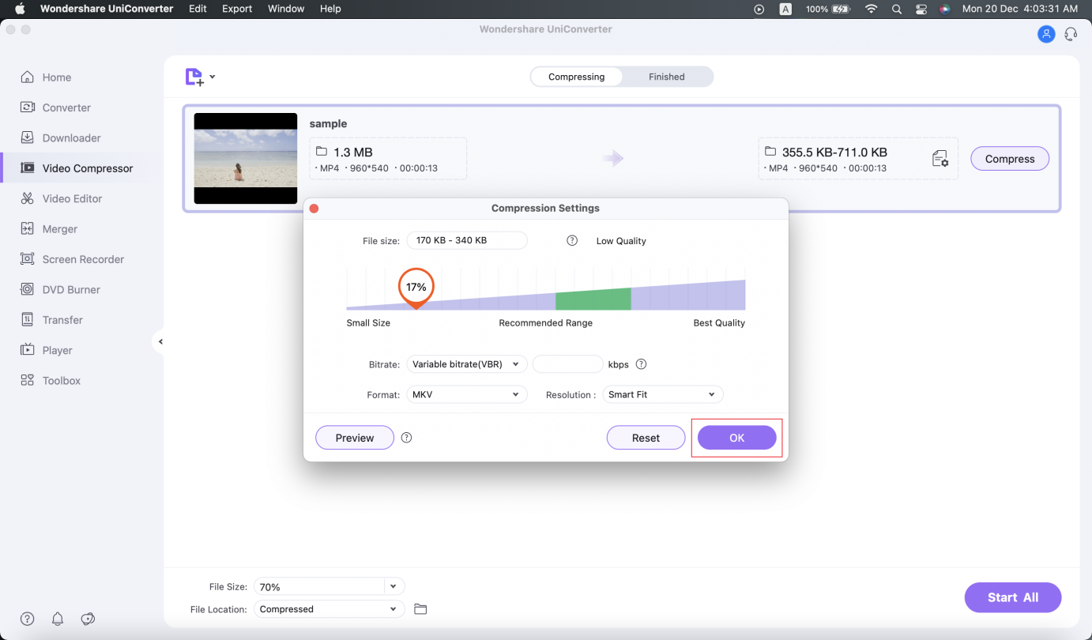Open the Player sidebar icon
The width and height of the screenshot is (1092, 640).
(28, 350)
